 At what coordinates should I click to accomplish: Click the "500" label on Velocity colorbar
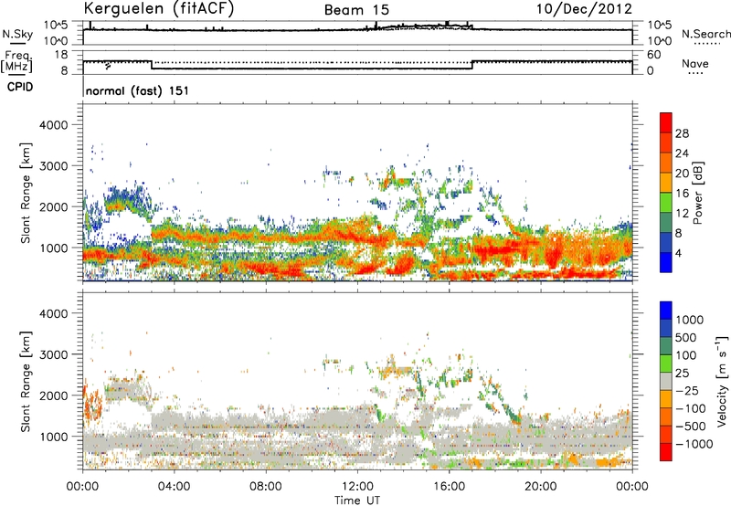coord(686,338)
